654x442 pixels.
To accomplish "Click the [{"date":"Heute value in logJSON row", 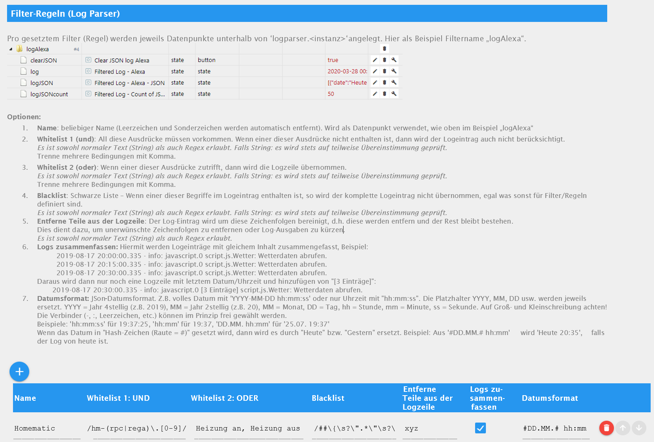I will click(347, 82).
